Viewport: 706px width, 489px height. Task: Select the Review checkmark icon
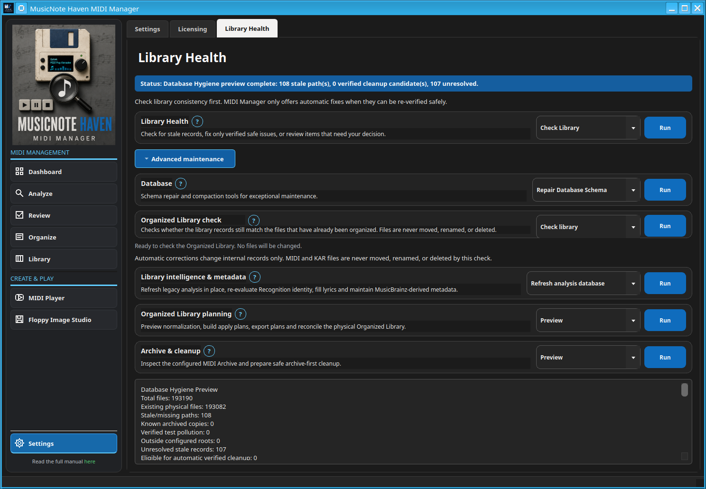click(19, 215)
